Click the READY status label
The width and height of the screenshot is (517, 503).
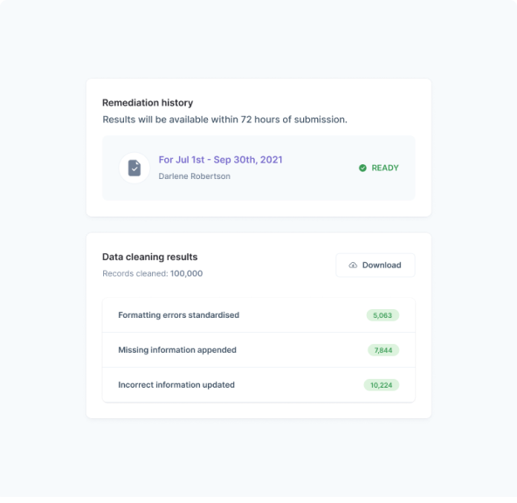coord(385,168)
